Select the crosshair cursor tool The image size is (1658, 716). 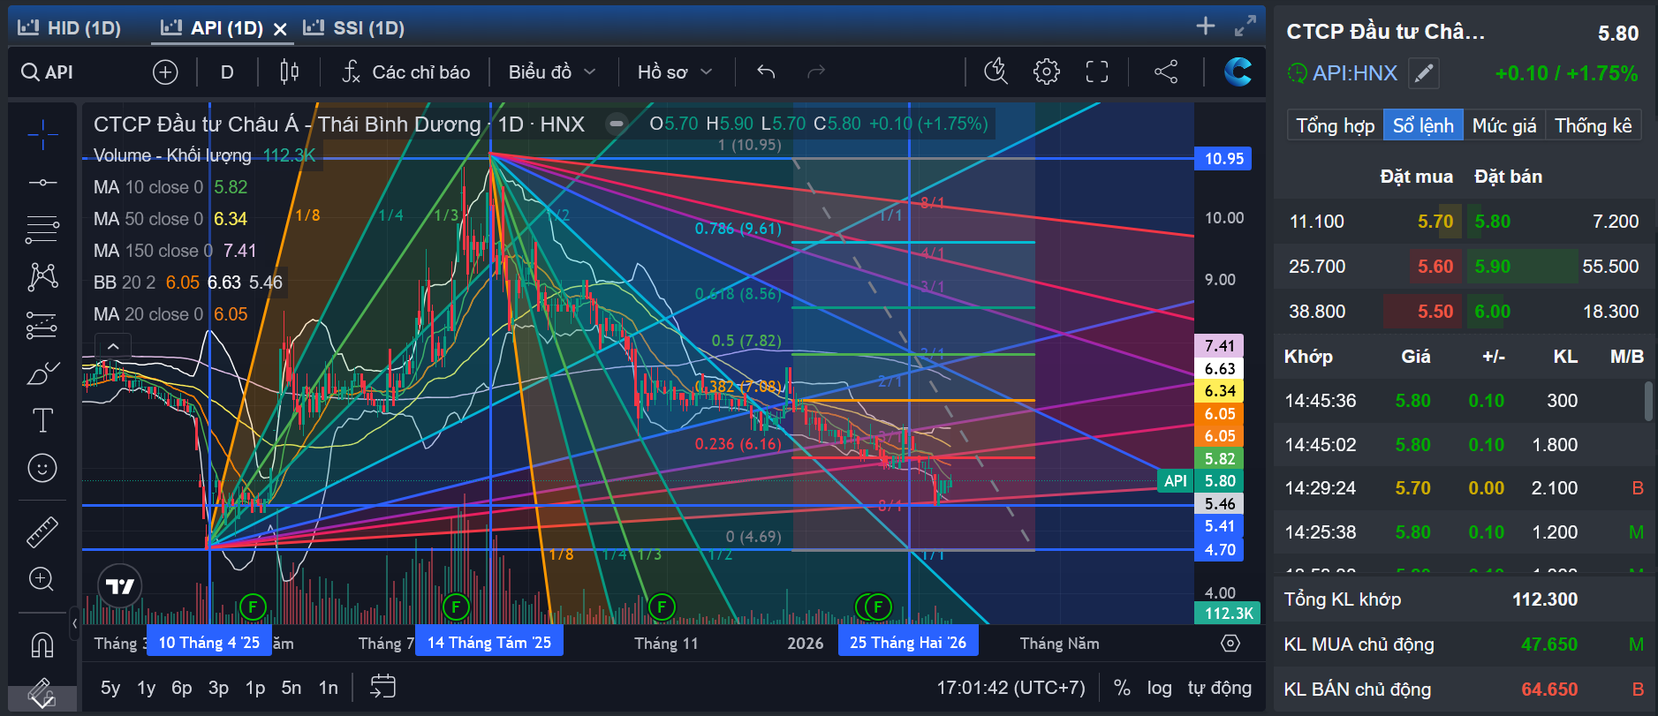(42, 134)
